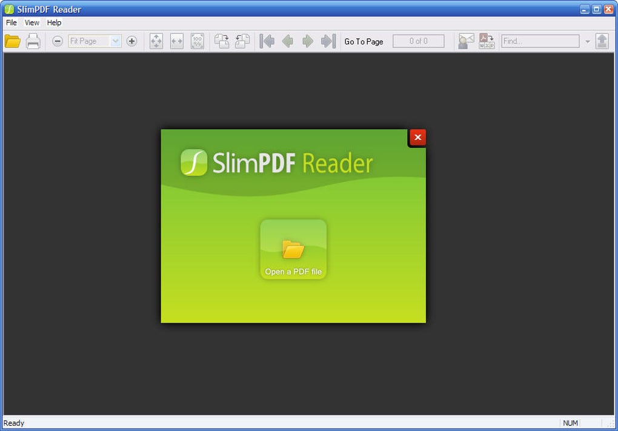
Task: Maximize the SlimPDF Reader window
Action: [597, 9]
